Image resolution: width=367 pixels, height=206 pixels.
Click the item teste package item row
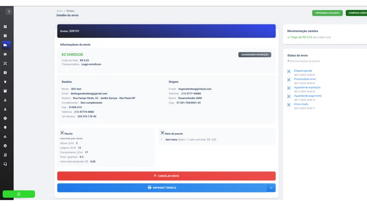click(x=189, y=140)
